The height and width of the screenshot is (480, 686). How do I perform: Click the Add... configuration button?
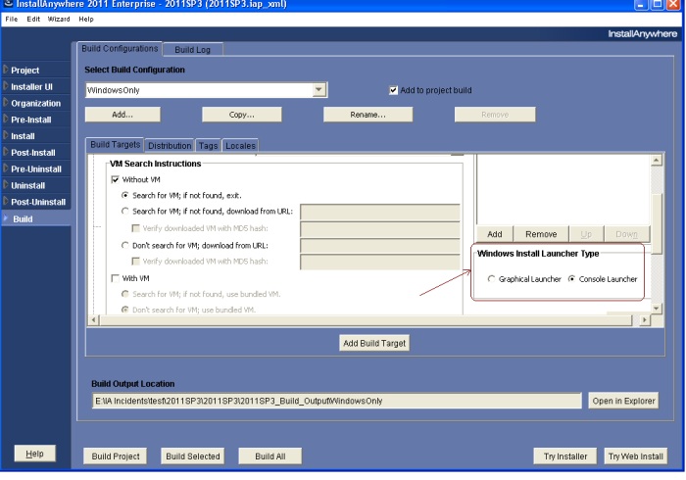pyautogui.click(x=122, y=115)
